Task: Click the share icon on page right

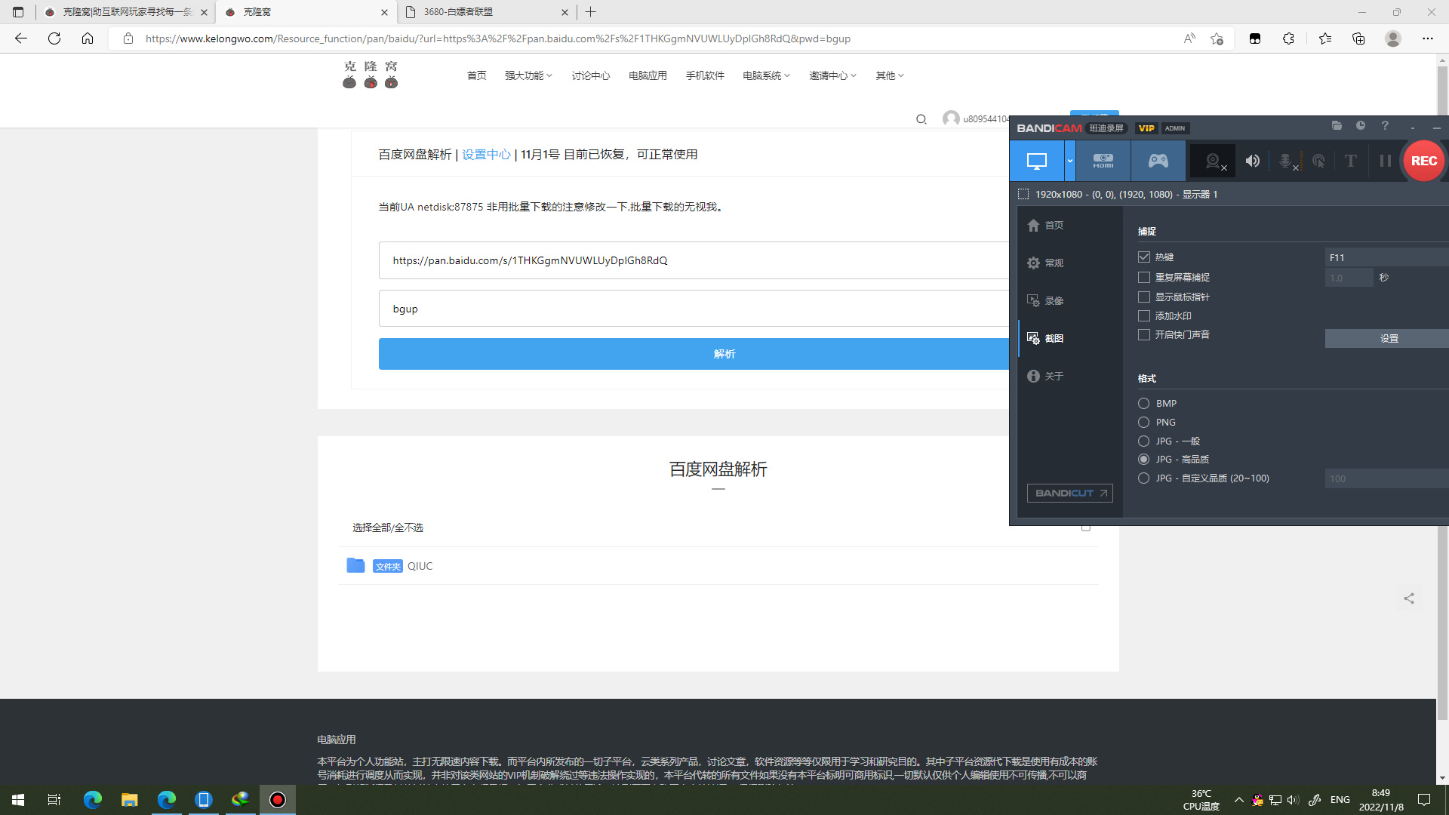Action: (x=1409, y=598)
